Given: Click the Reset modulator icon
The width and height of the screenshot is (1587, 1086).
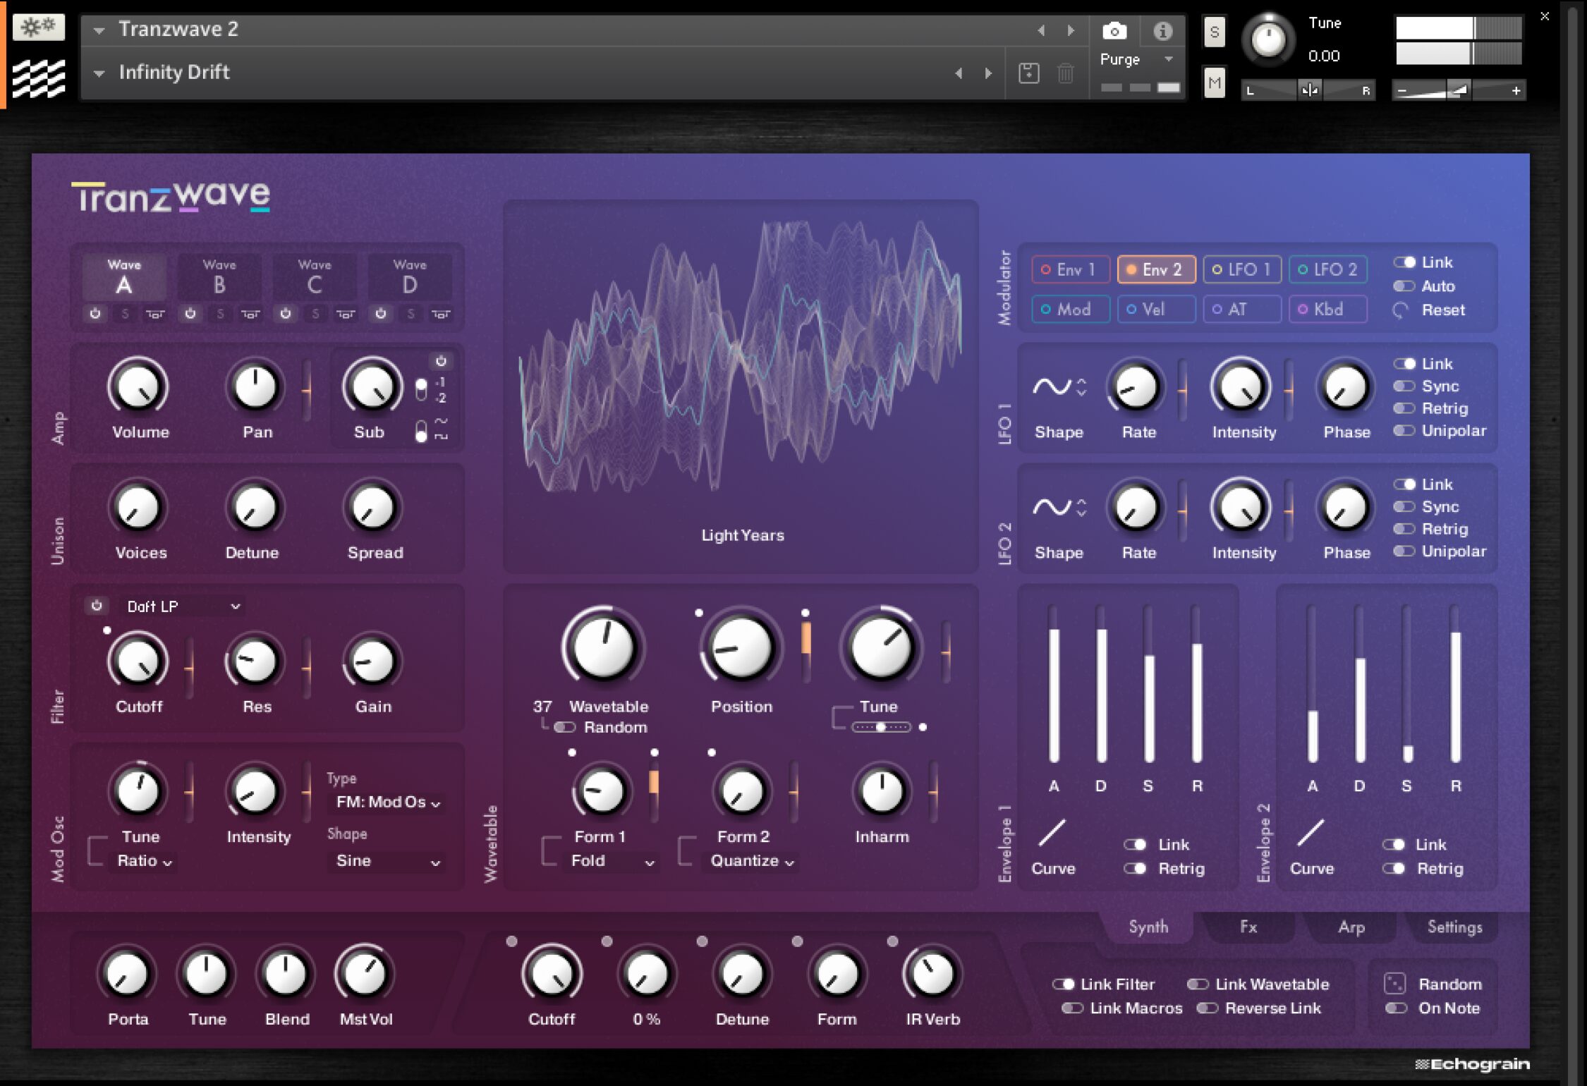Looking at the screenshot, I should point(1401,310).
